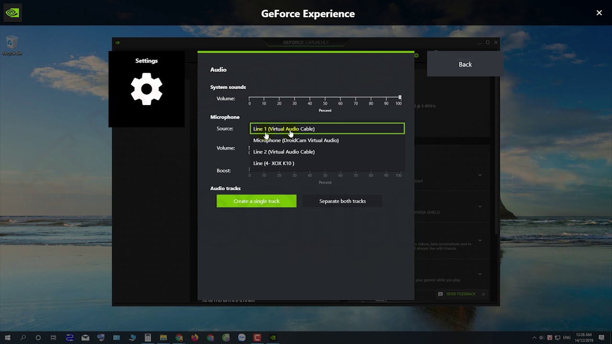612x344 pixels.
Task: Click the Settings gear tile
Action: (147, 89)
